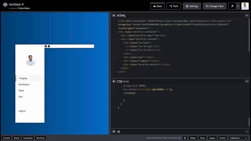This screenshot has height=141, width=251.
Task: Click the cog icon in preview
Action: [x=46, y=46]
